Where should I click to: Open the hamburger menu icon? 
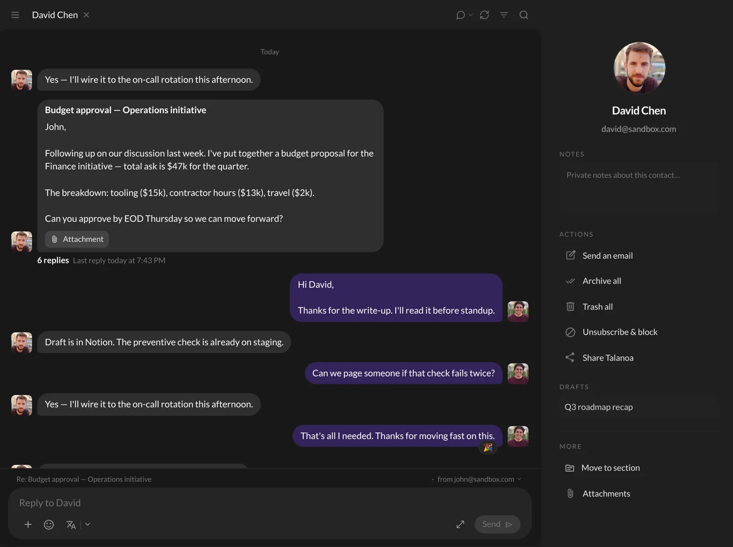[15, 15]
